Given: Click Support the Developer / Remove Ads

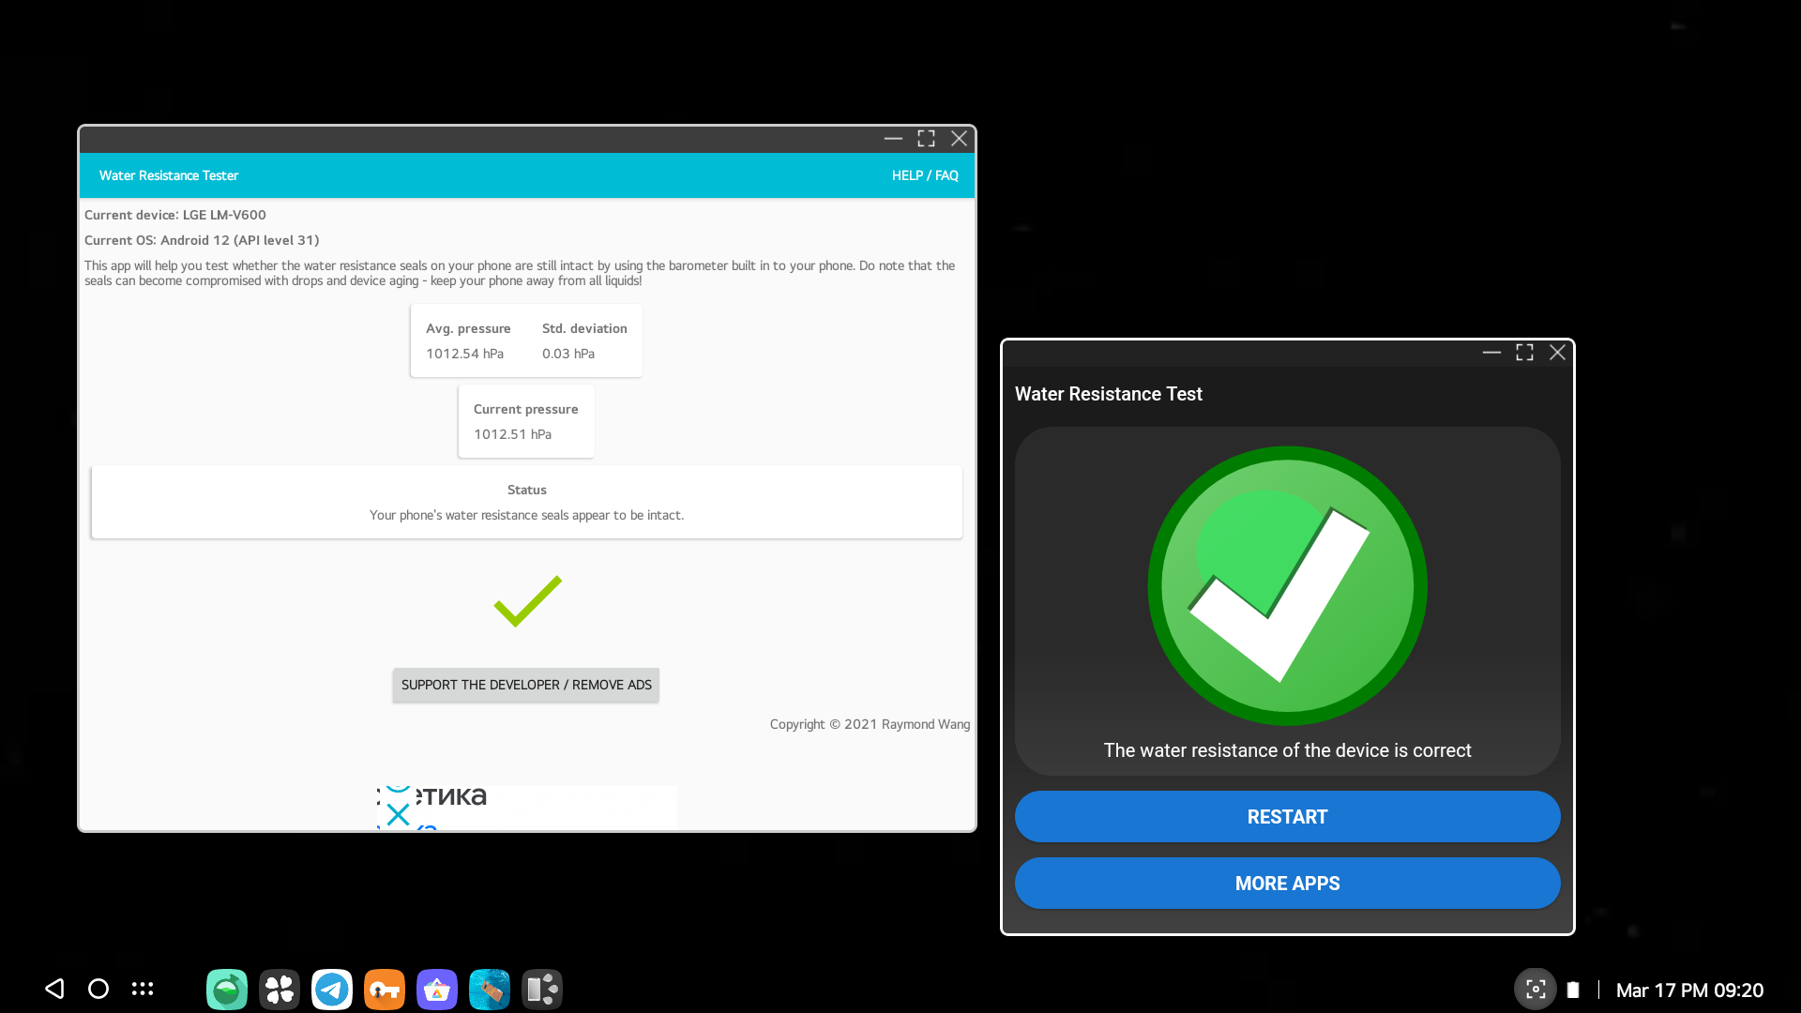Looking at the screenshot, I should pyautogui.click(x=526, y=685).
